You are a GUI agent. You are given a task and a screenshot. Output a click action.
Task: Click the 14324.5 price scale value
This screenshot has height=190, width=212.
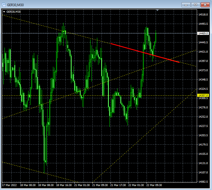(x=203, y=89)
